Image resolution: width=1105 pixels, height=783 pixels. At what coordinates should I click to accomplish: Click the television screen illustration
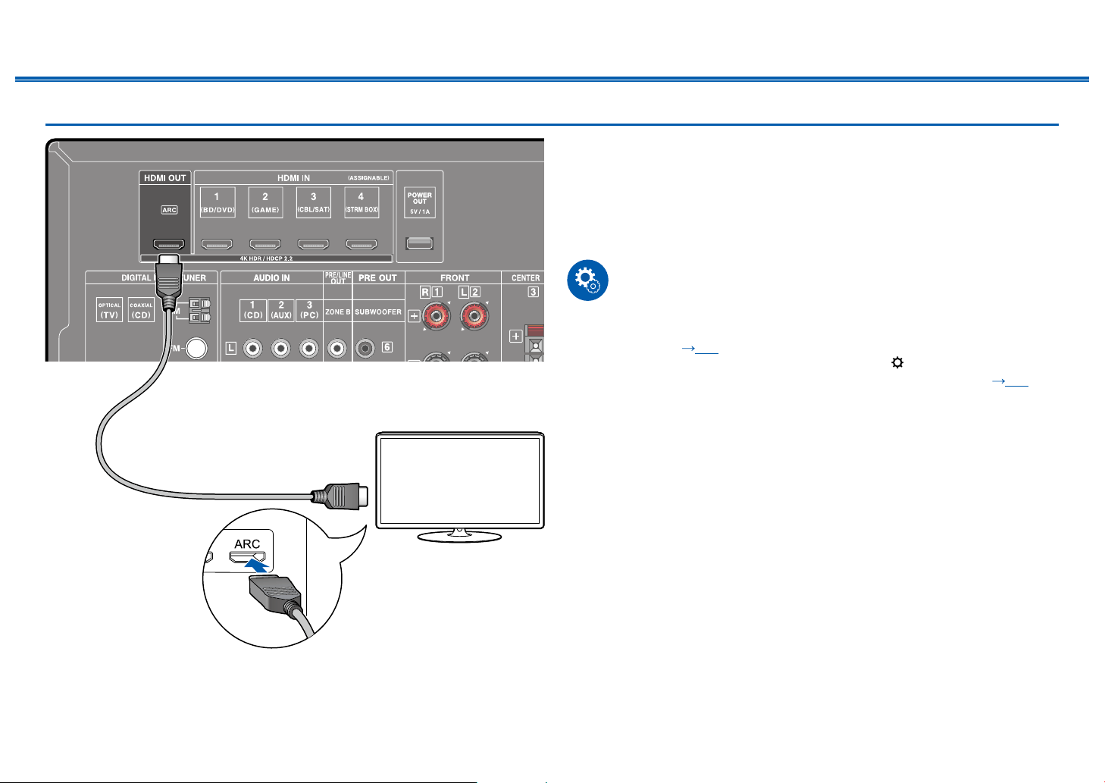point(461,481)
